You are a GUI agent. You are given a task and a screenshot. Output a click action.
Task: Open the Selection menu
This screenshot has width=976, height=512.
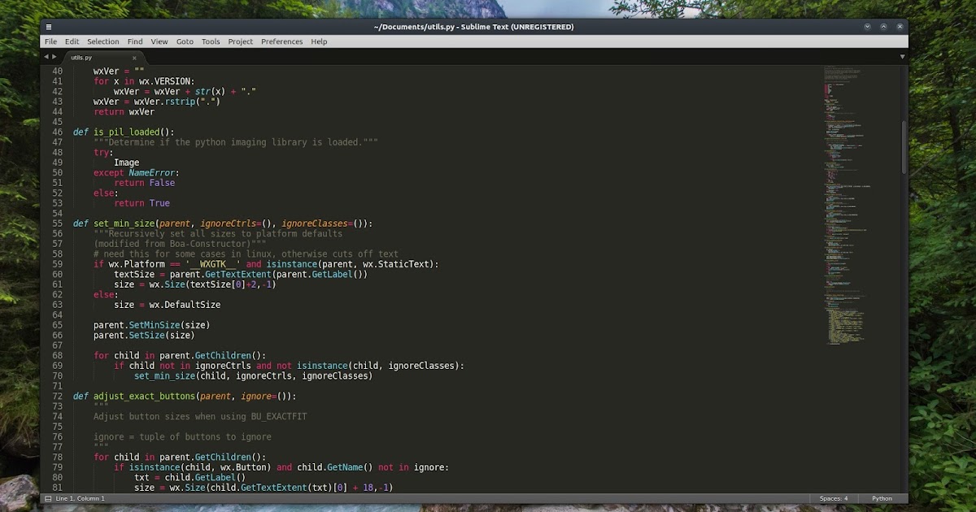102,41
